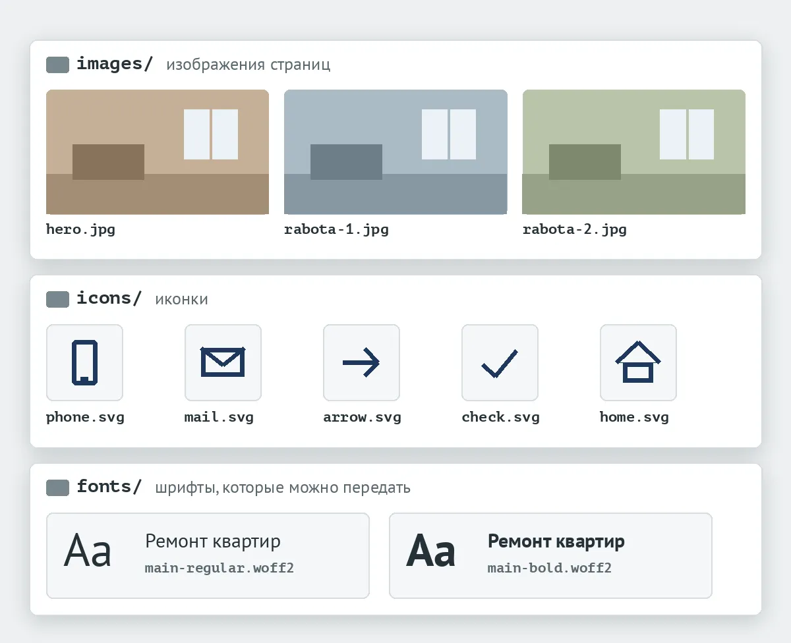Click the hero.jpg file name
Image resolution: width=791 pixels, height=643 pixels.
pyautogui.click(x=80, y=230)
